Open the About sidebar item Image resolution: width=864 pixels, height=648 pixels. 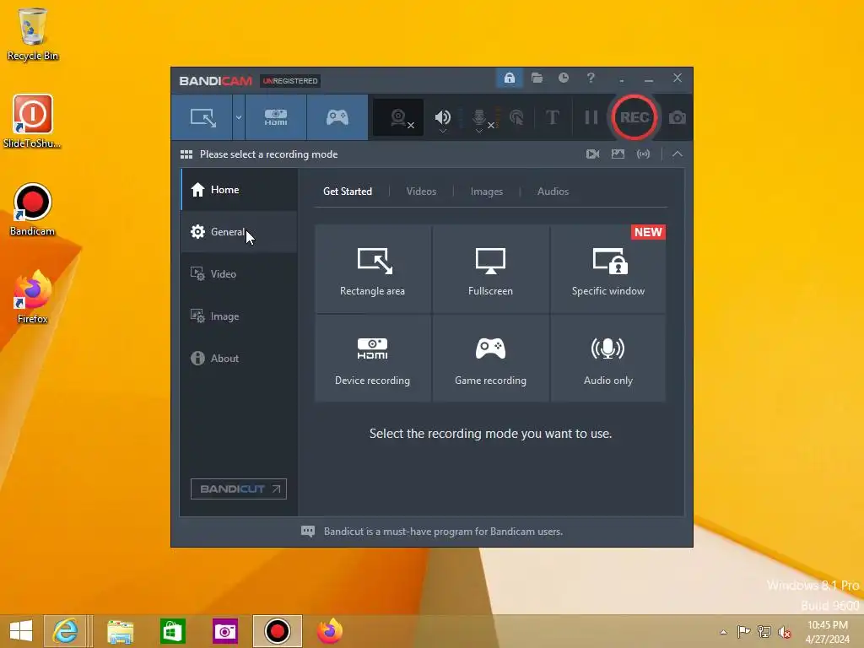tap(240, 358)
